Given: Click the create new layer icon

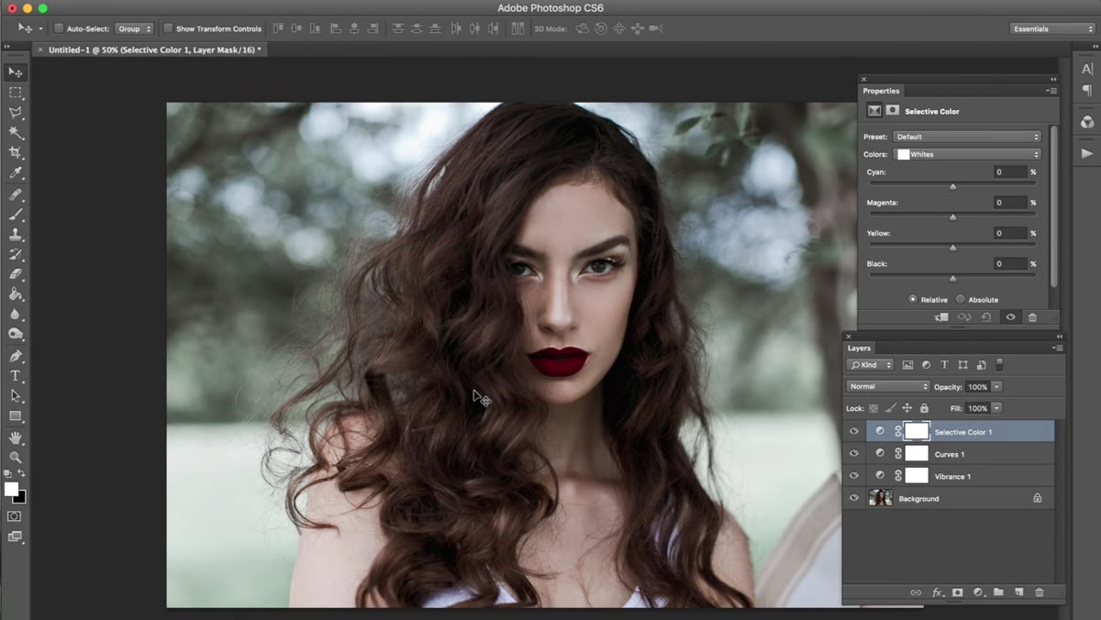Looking at the screenshot, I should [x=1019, y=592].
